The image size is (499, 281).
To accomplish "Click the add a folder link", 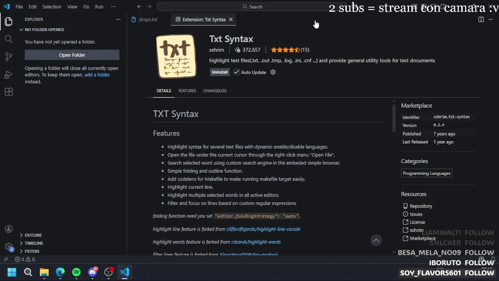I will 97,75.
